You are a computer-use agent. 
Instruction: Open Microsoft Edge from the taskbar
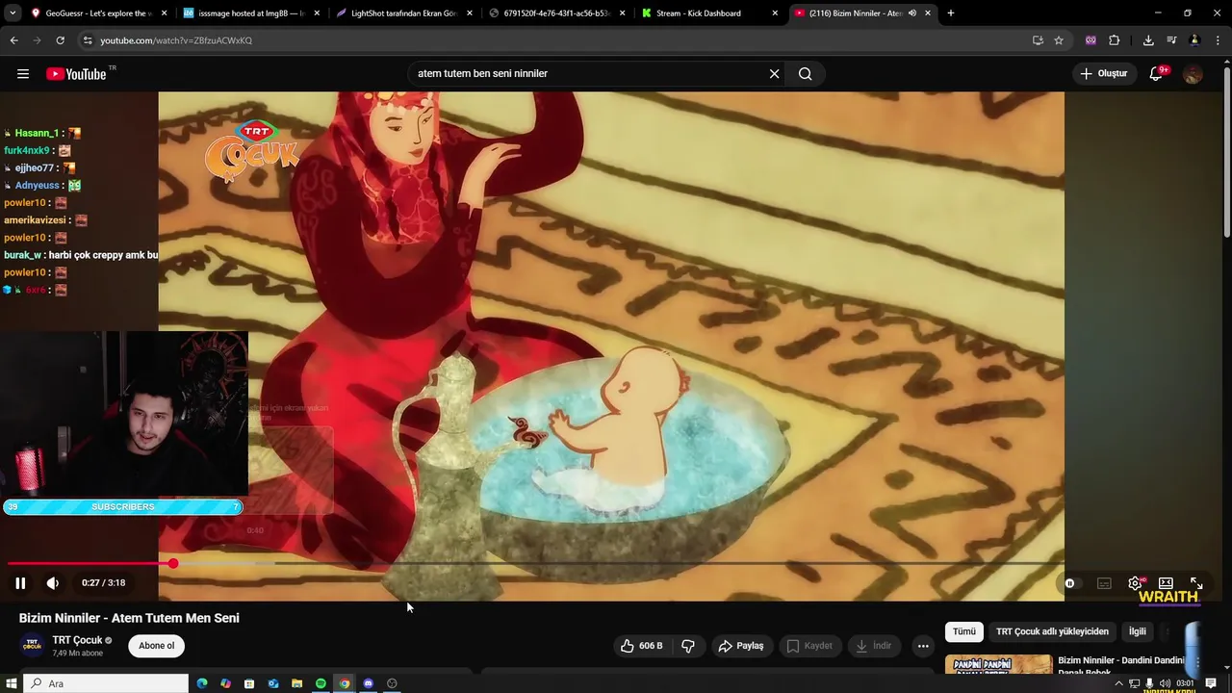tap(202, 683)
